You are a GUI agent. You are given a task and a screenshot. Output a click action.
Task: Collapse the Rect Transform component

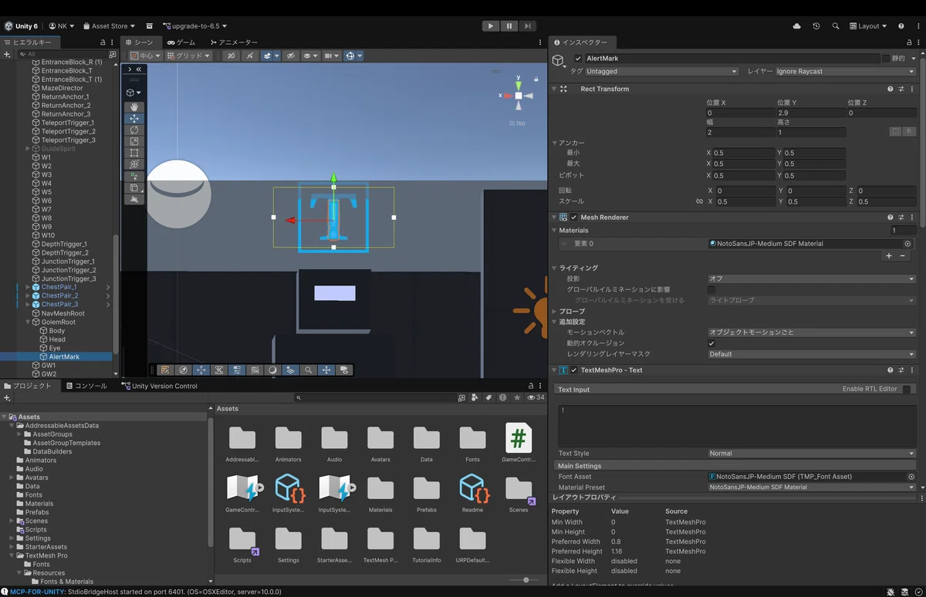click(x=554, y=89)
